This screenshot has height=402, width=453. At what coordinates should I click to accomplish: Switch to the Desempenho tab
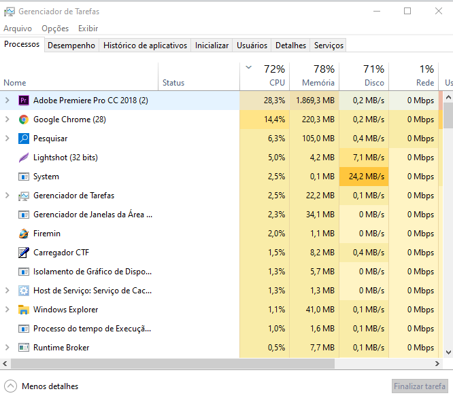[71, 45]
